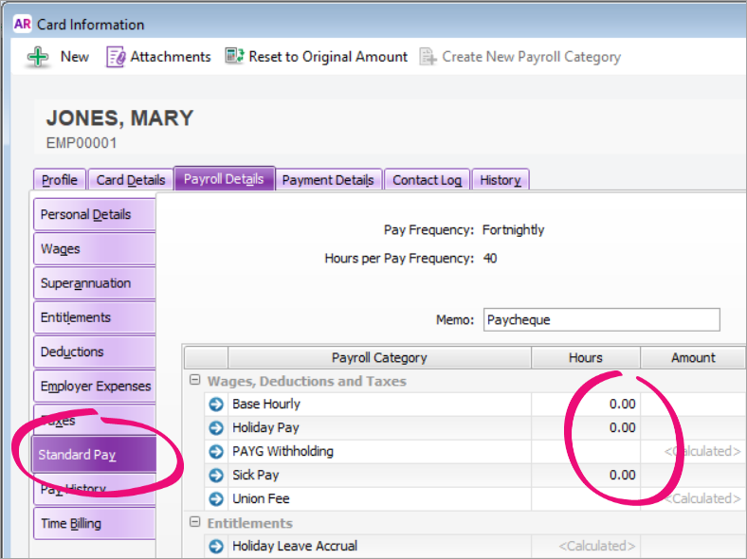Go to the Contact Log tab
This screenshot has height=559, width=747.
point(427,180)
